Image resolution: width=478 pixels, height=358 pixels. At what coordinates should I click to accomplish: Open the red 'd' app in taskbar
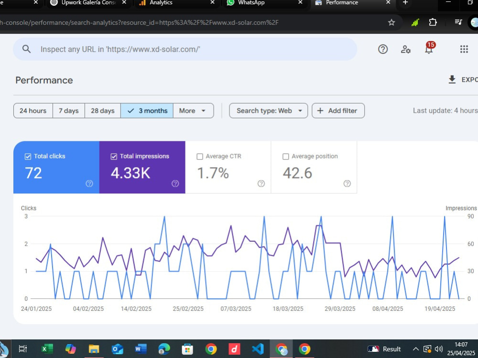click(234, 349)
